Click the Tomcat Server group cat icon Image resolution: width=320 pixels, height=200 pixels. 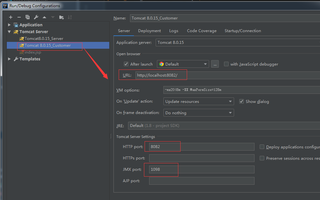coord(16,32)
